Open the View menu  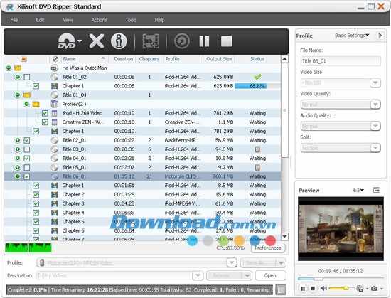coord(68,20)
